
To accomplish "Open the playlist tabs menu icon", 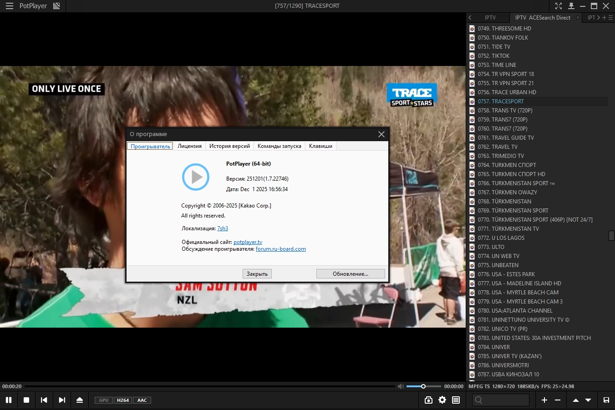I will click(x=611, y=18).
